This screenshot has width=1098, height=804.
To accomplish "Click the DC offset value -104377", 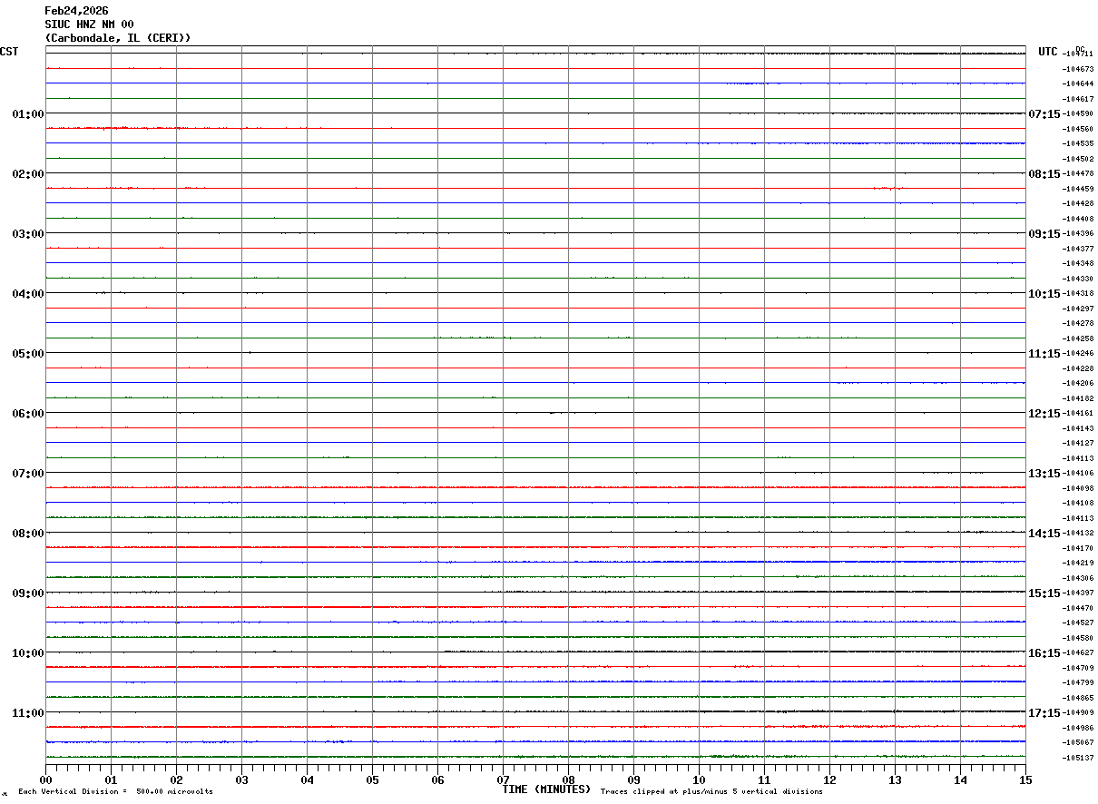I will tap(1078, 249).
